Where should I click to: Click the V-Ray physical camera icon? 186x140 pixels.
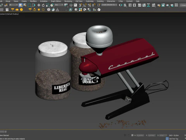coord(7,10)
